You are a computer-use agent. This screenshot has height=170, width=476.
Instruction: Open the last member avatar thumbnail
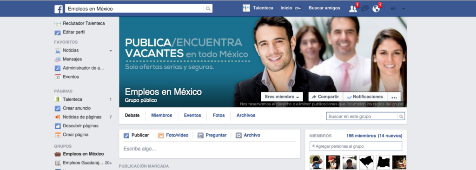point(399,162)
